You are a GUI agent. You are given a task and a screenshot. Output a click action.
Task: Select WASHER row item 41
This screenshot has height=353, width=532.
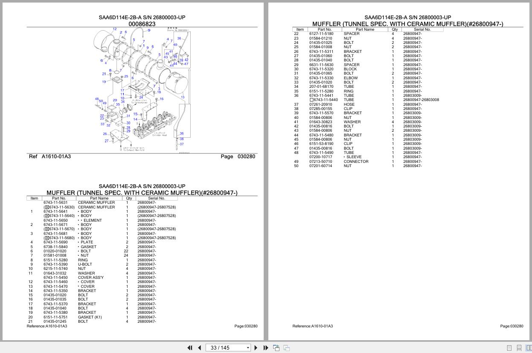(x=368, y=122)
